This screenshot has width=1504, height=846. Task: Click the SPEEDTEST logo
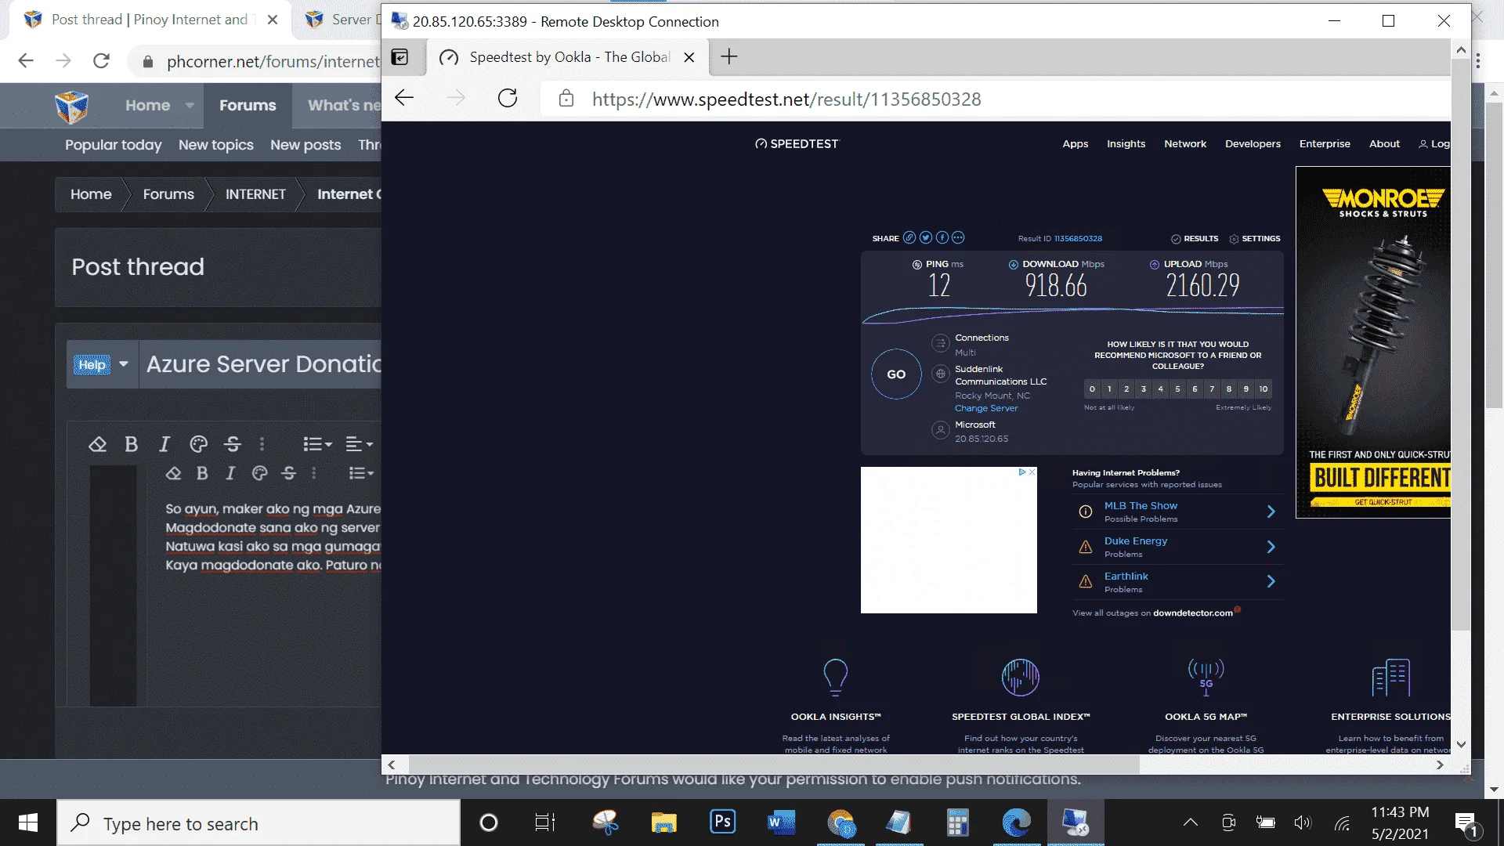tap(797, 144)
